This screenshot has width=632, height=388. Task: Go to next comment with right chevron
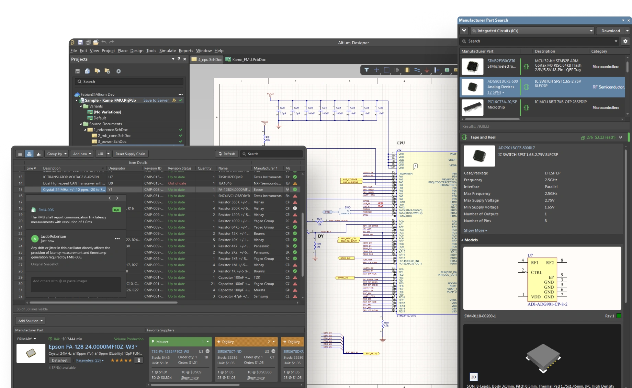[x=117, y=198]
